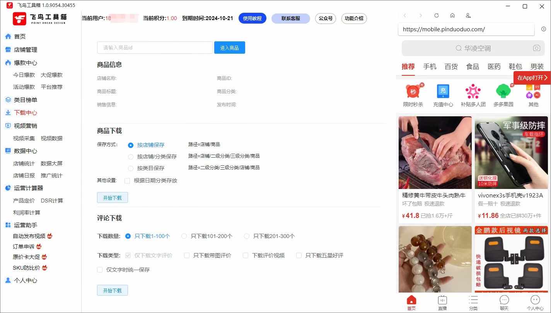The width and height of the screenshot is (551, 313).
Task: Expand the 爆款中心 sidebar section
Action: point(26,63)
